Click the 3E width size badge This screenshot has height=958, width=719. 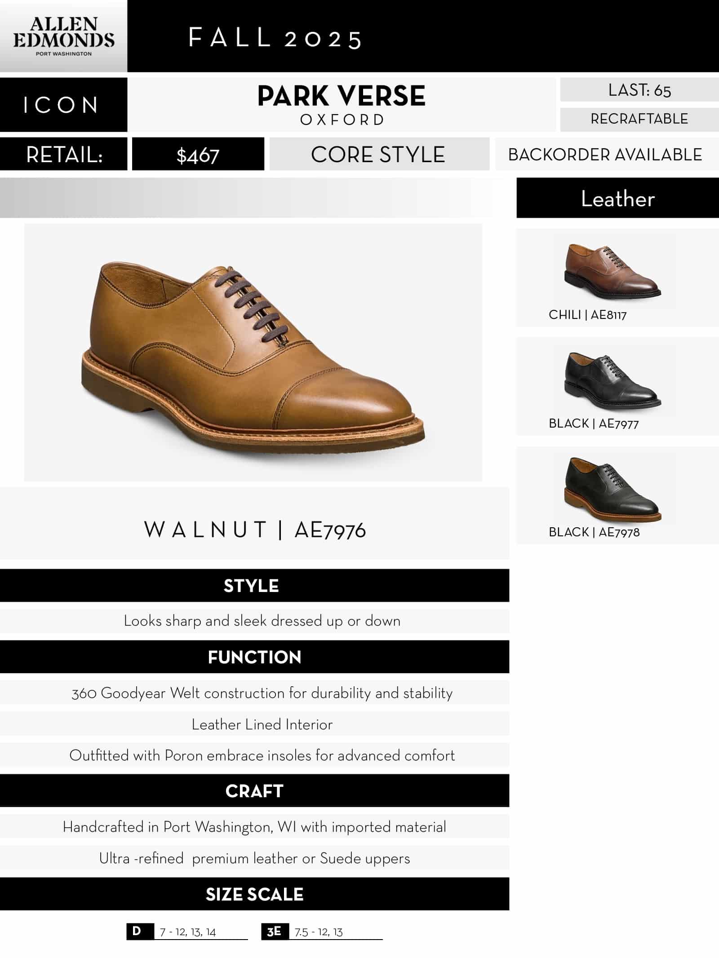(x=274, y=932)
